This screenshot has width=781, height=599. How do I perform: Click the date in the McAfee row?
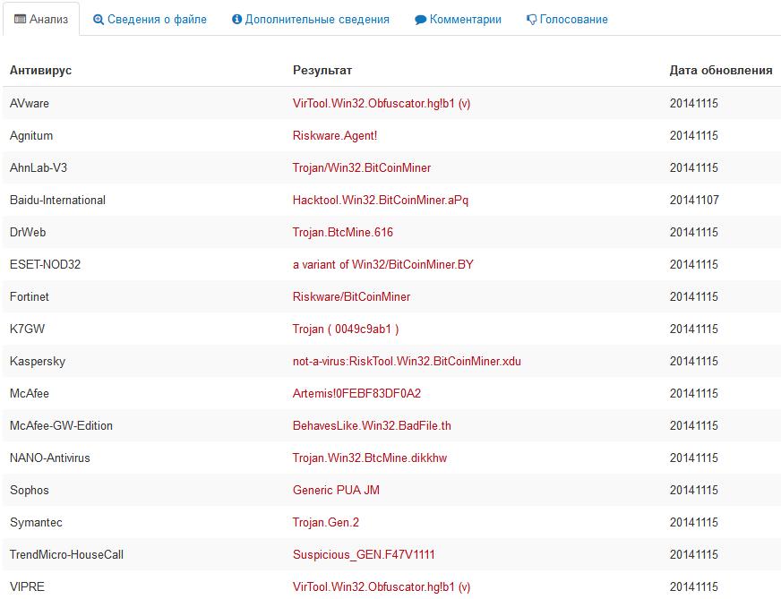[694, 393]
